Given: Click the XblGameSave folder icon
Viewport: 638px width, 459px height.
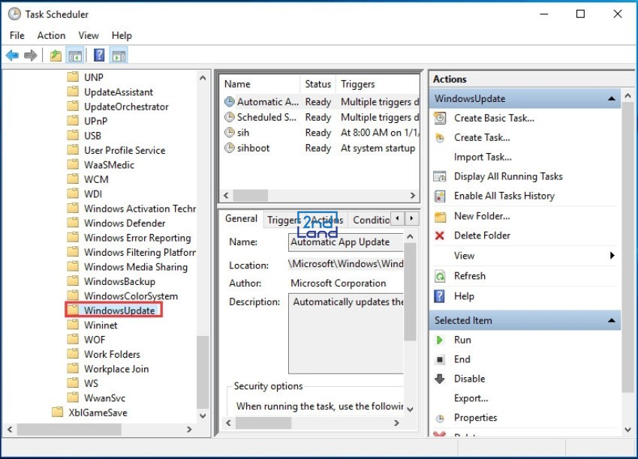Looking at the screenshot, I should point(58,412).
